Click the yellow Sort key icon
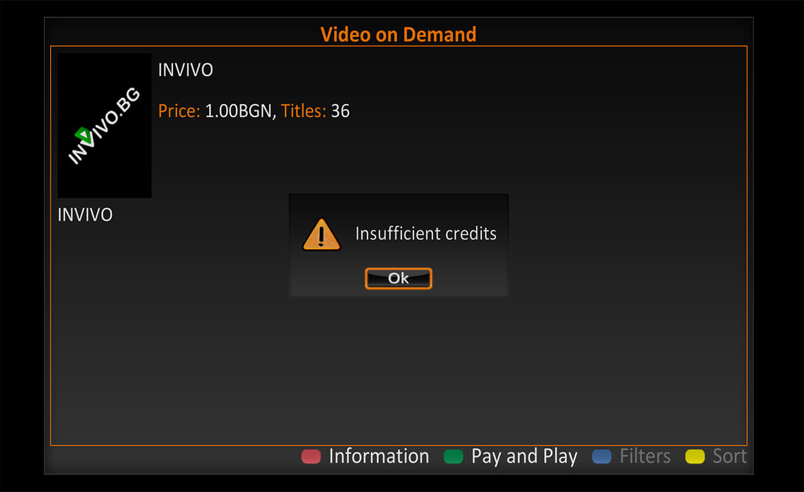This screenshot has height=492, width=804. tap(695, 457)
